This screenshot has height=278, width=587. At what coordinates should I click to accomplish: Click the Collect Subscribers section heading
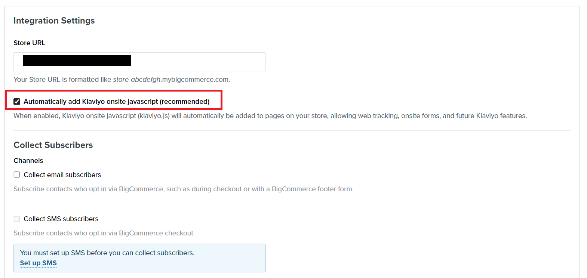coord(53,145)
